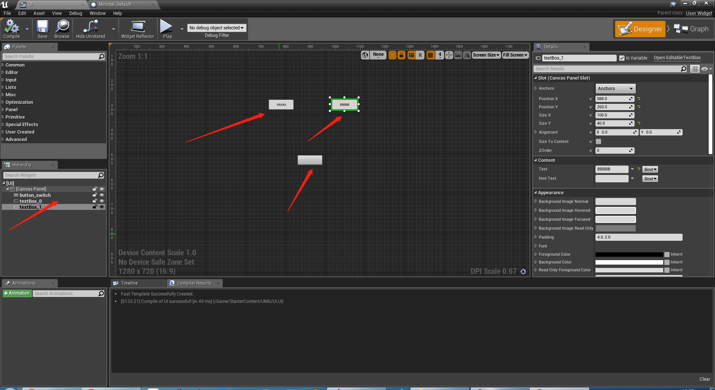The width and height of the screenshot is (715, 390).
Task: Click the Open EditableTextBox link
Action: tap(677, 58)
